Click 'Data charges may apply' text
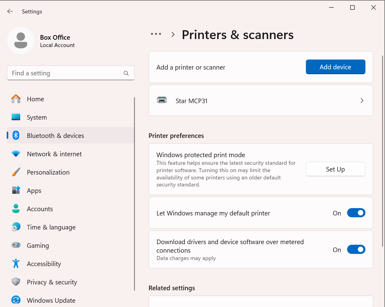Image resolution: width=385 pixels, height=307 pixels. click(x=186, y=258)
